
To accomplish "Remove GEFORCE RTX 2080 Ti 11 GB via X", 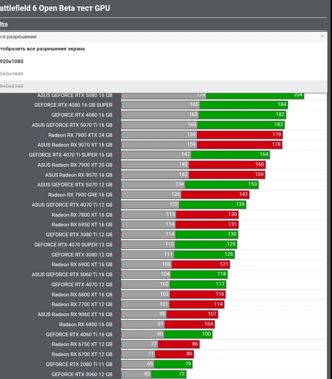I will click(116, 365).
